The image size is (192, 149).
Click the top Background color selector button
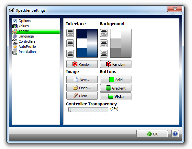(104, 33)
